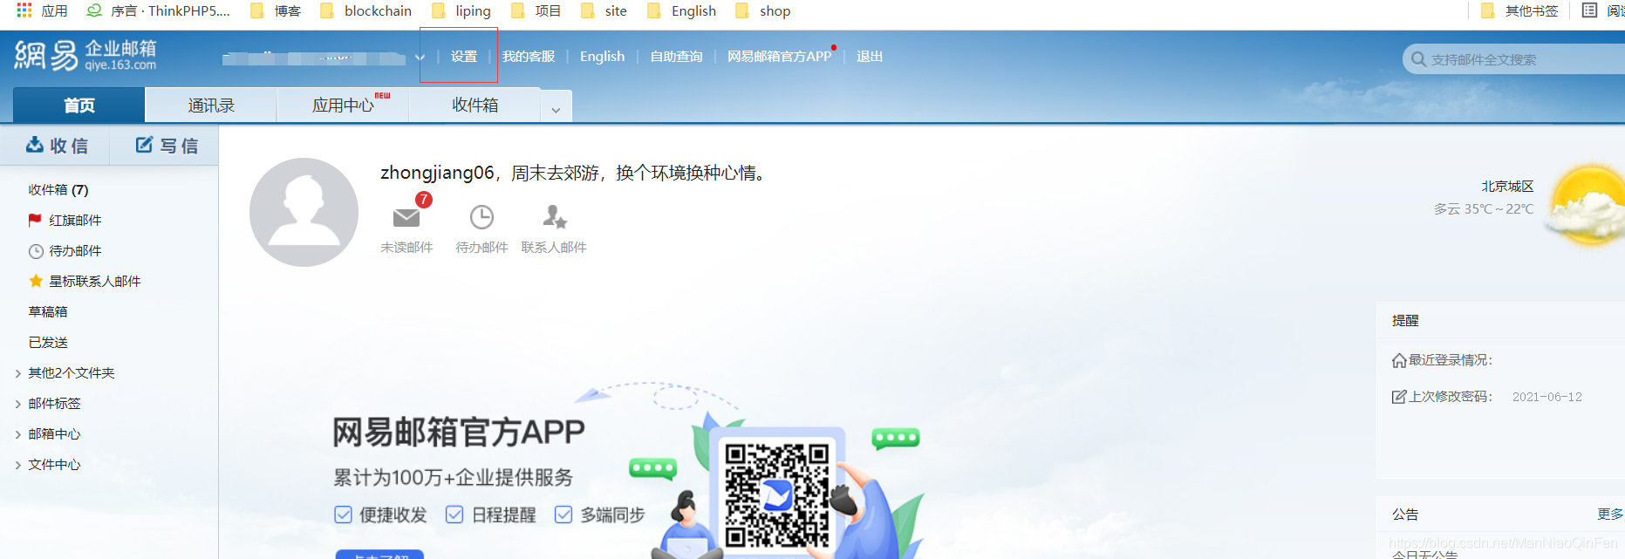Open the blockchain bookmark folder
The height and width of the screenshot is (559, 1625).
365,10
